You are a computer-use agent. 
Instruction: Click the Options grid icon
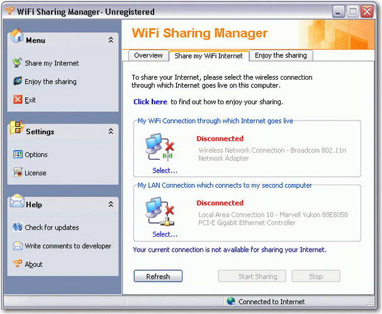18,154
